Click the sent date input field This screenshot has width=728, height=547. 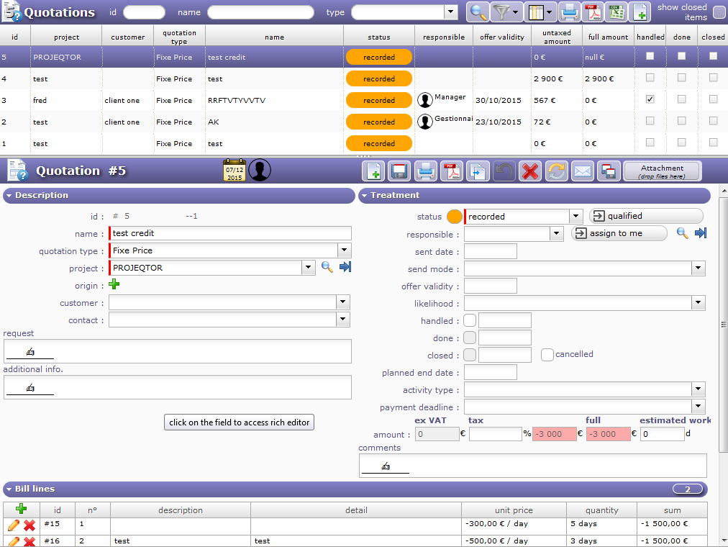pyautogui.click(x=491, y=251)
